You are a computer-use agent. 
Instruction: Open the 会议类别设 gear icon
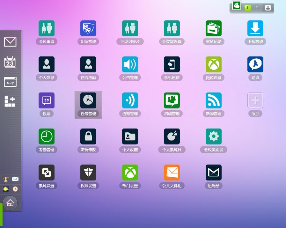pos(214,136)
